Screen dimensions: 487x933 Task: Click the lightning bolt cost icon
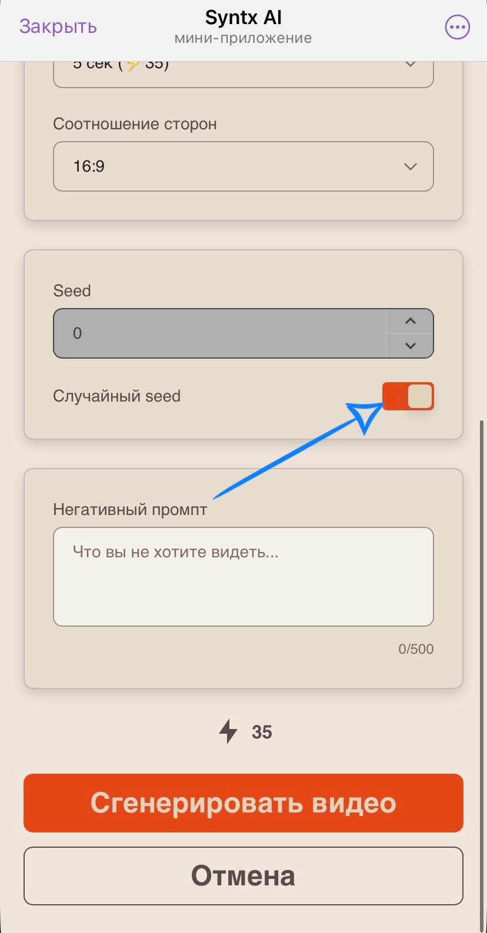click(228, 732)
